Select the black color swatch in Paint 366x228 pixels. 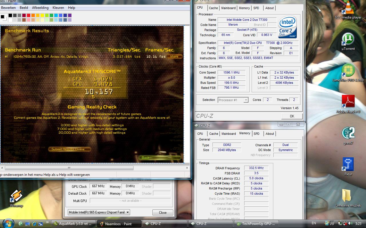[10, 15]
